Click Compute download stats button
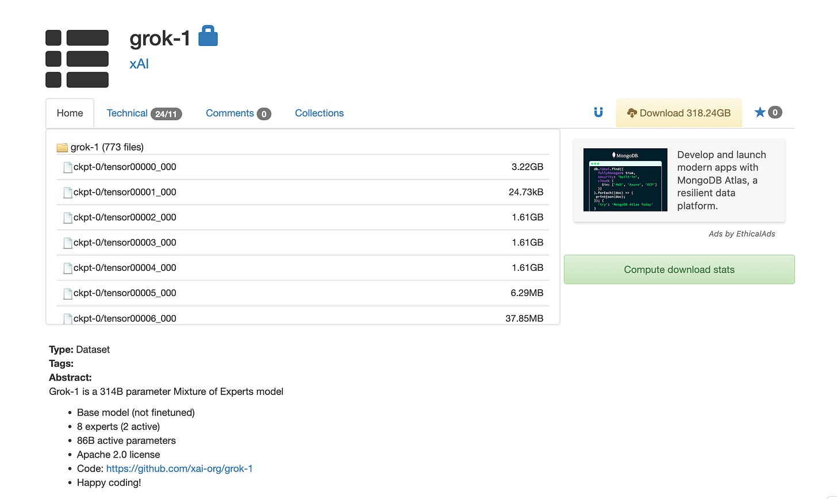 coord(679,270)
